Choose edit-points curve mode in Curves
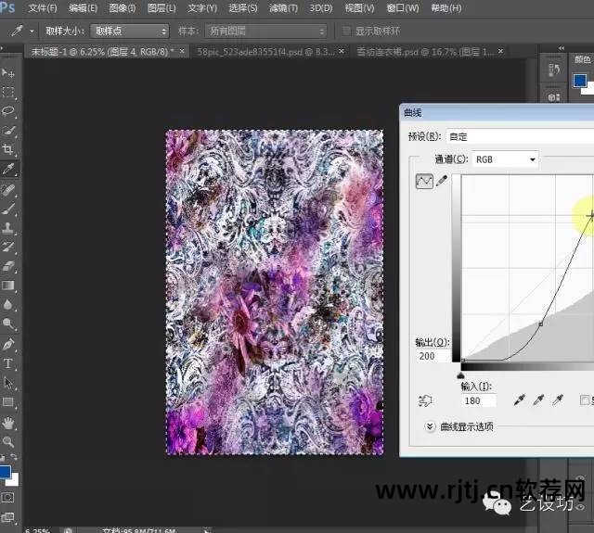 [424, 181]
